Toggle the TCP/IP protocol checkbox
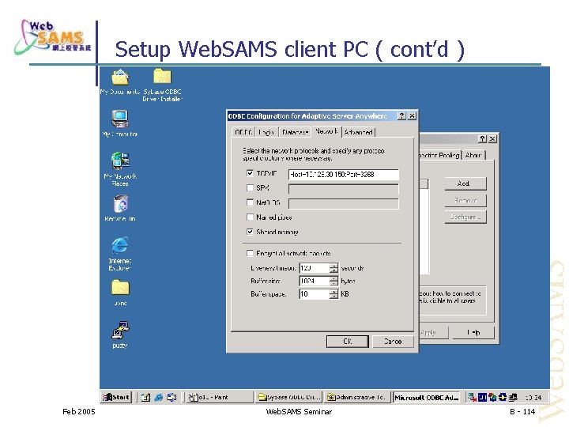This screenshot has height=427, width=569. point(250,173)
